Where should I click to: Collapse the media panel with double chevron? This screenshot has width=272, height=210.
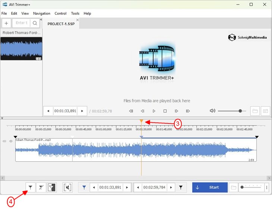point(41,20)
